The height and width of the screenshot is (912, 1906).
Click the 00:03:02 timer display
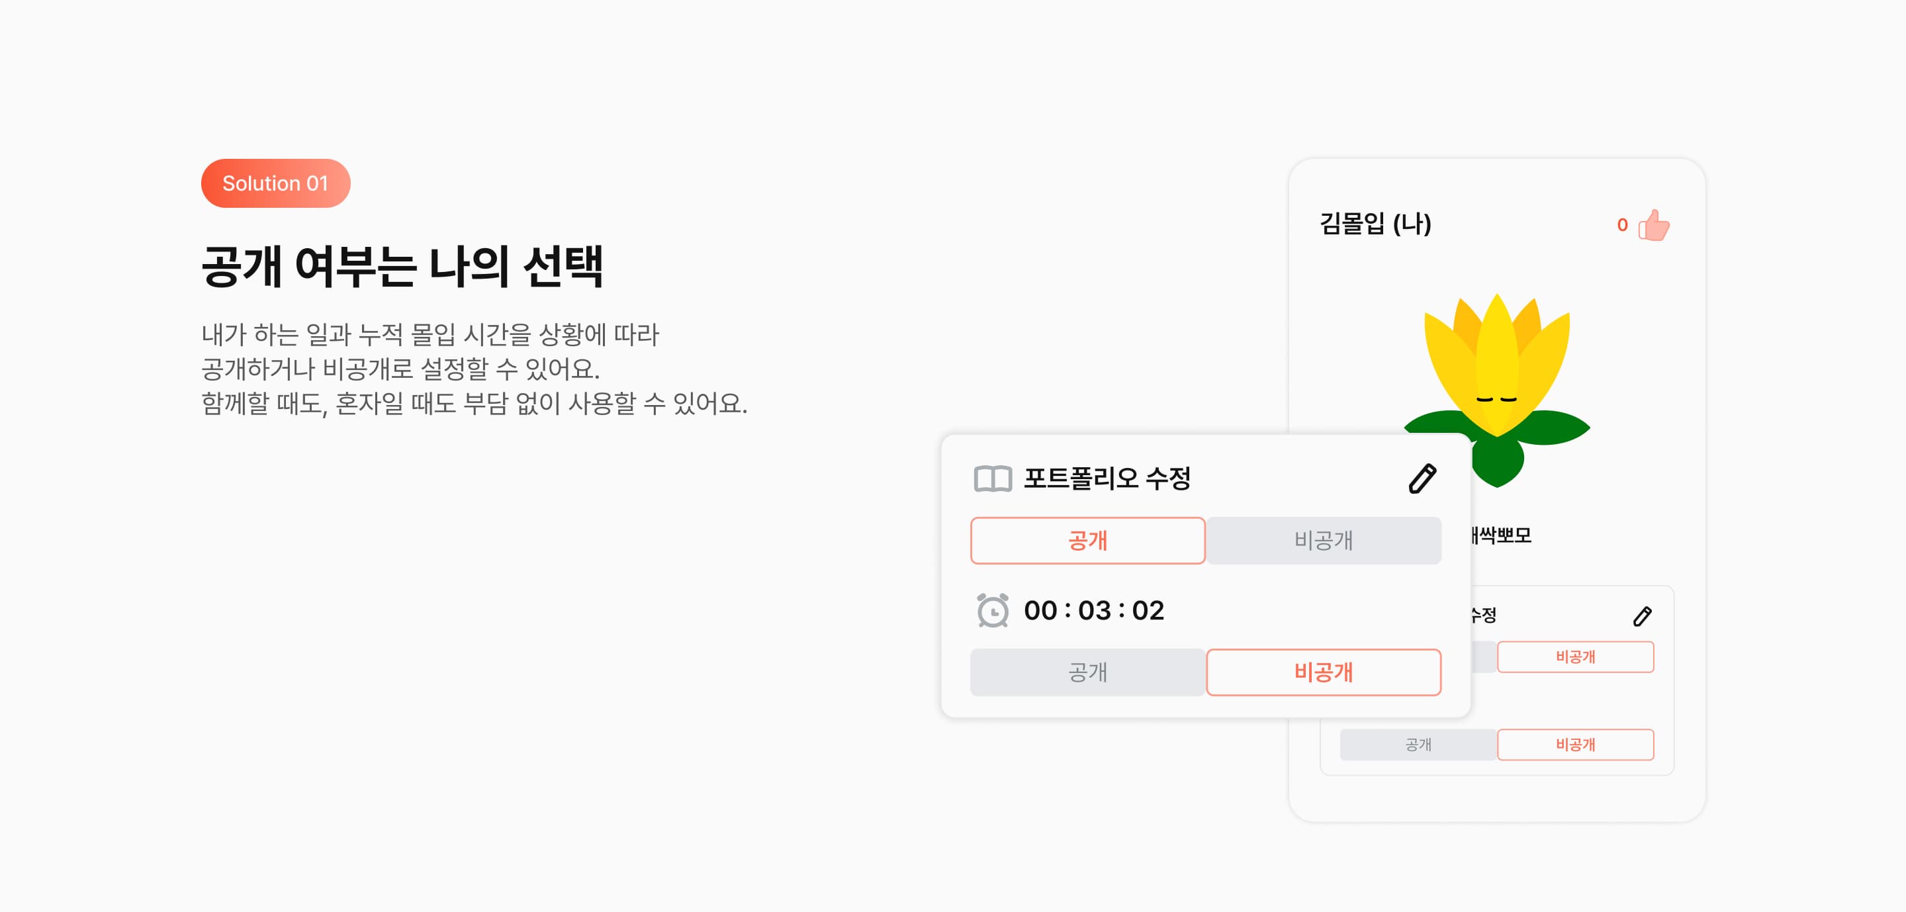pos(1093,610)
